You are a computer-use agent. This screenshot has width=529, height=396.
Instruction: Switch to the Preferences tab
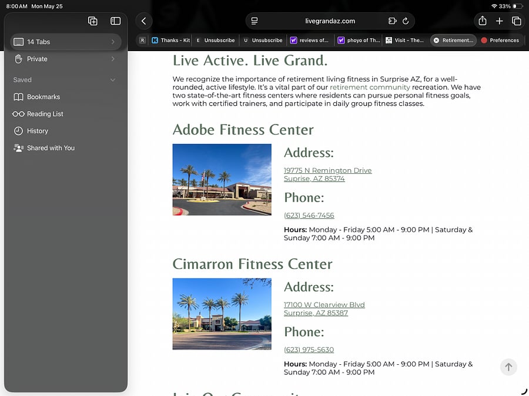point(500,40)
